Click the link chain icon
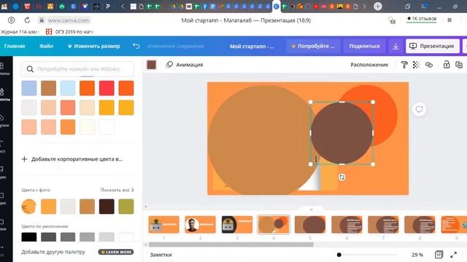Viewport: 467px width, 262px height. coord(429,65)
